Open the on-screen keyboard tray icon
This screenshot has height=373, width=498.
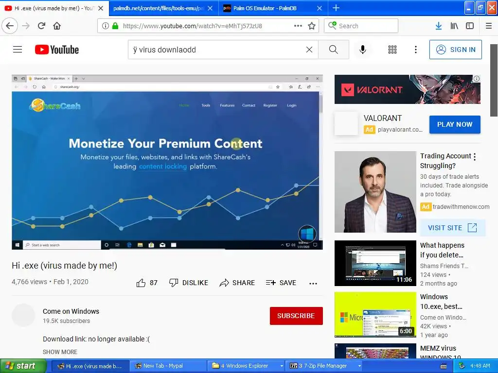click(x=444, y=366)
